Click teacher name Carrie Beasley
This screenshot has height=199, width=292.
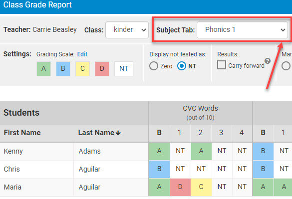[x=54, y=29]
